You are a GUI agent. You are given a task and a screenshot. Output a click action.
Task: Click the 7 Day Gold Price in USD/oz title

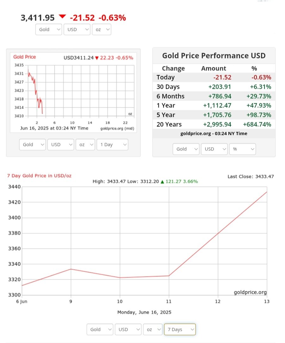coord(39,176)
